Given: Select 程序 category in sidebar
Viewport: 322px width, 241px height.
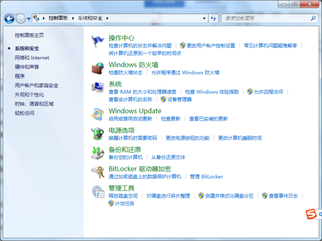Looking at the screenshot, I should (19, 76).
